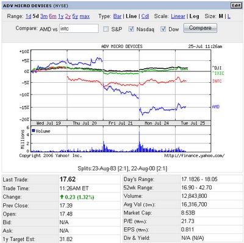Click the Edit button in header
The image size is (244, 243).
236,5
